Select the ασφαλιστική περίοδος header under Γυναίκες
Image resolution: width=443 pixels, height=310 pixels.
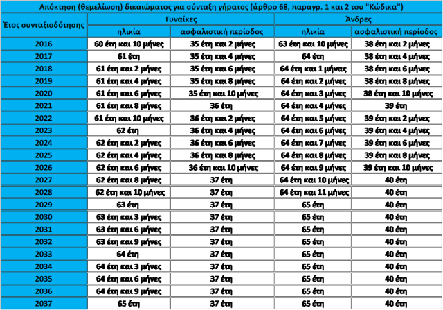(221, 32)
